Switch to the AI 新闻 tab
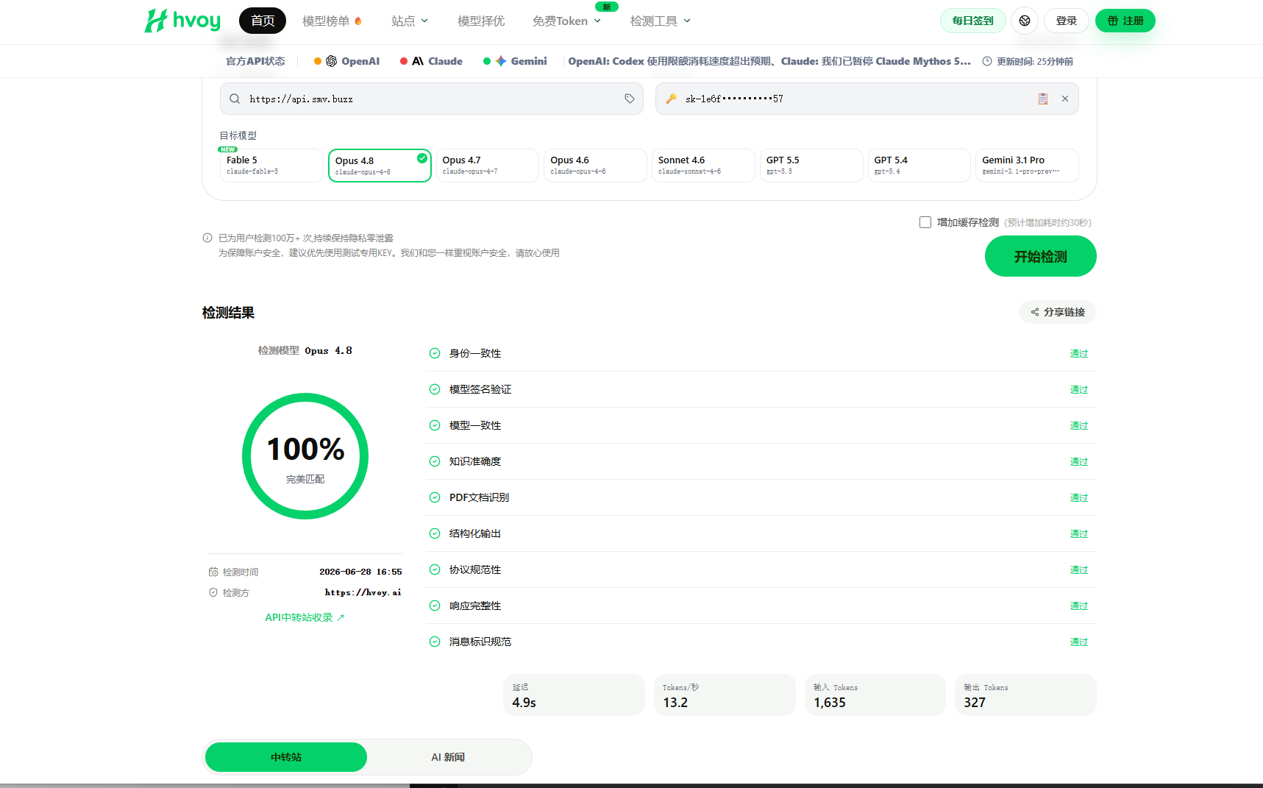1263x788 pixels. [x=448, y=757]
